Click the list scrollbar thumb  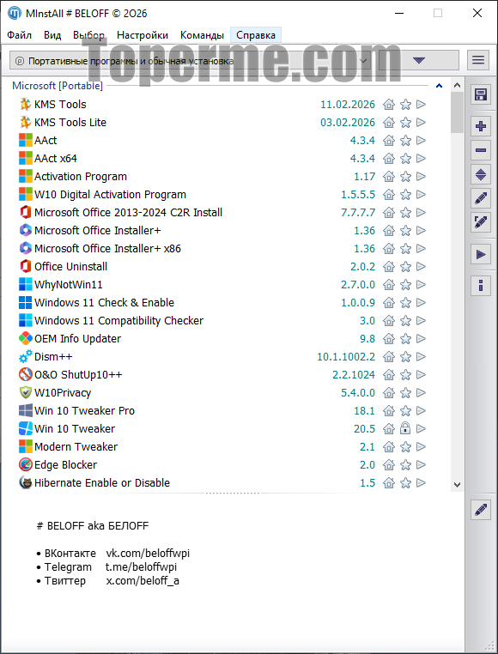point(457,112)
